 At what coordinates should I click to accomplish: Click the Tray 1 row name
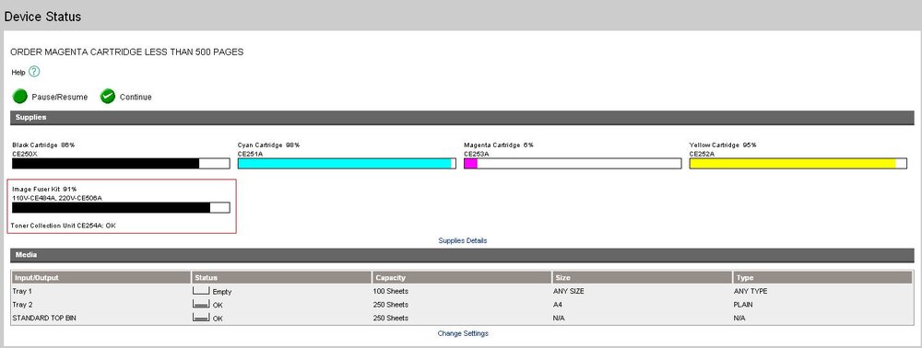[21, 291]
